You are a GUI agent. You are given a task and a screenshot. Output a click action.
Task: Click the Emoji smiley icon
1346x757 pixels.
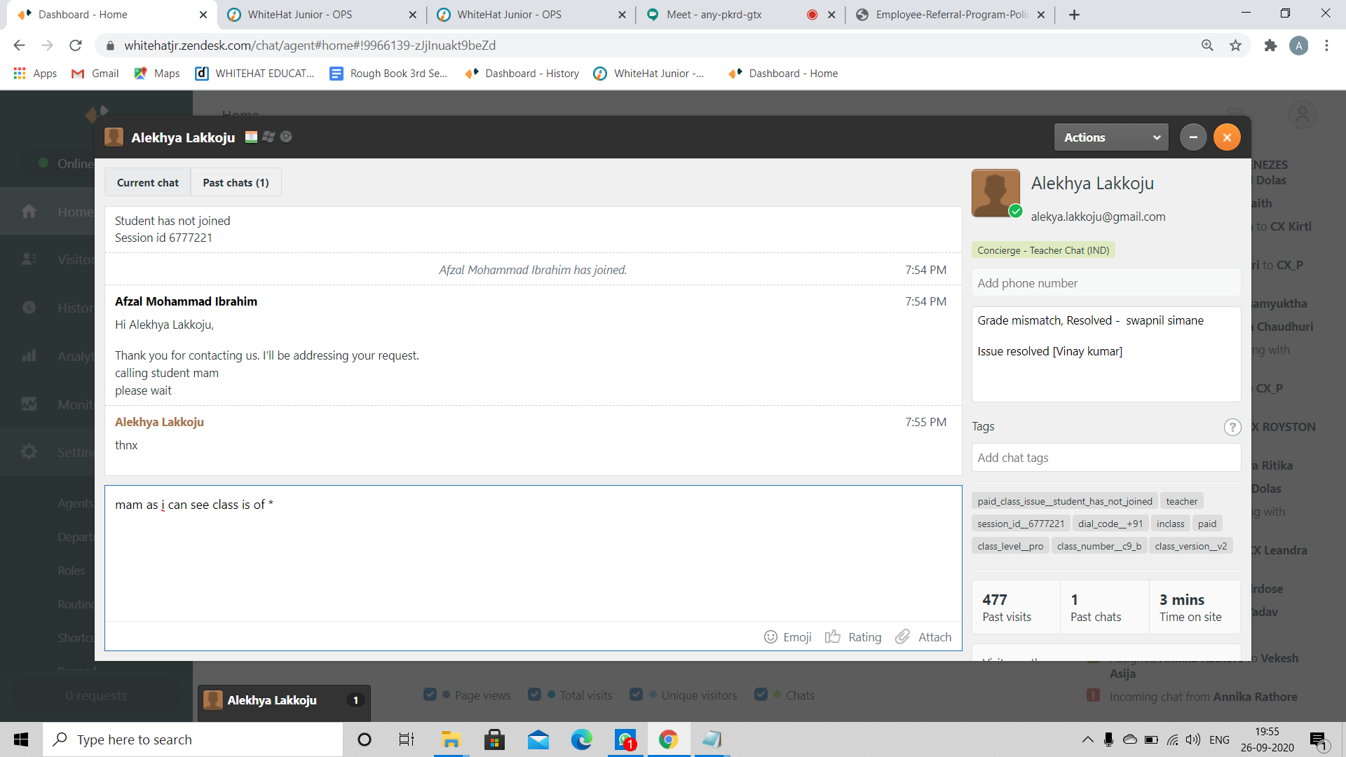[770, 636]
